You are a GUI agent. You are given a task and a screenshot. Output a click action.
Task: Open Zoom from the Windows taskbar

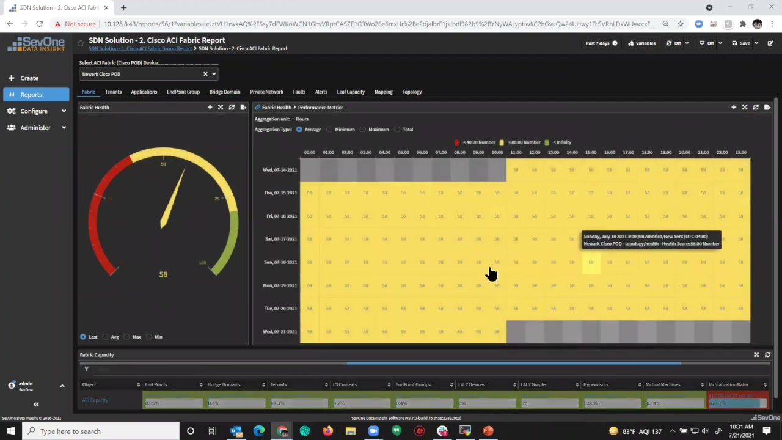coord(373,431)
